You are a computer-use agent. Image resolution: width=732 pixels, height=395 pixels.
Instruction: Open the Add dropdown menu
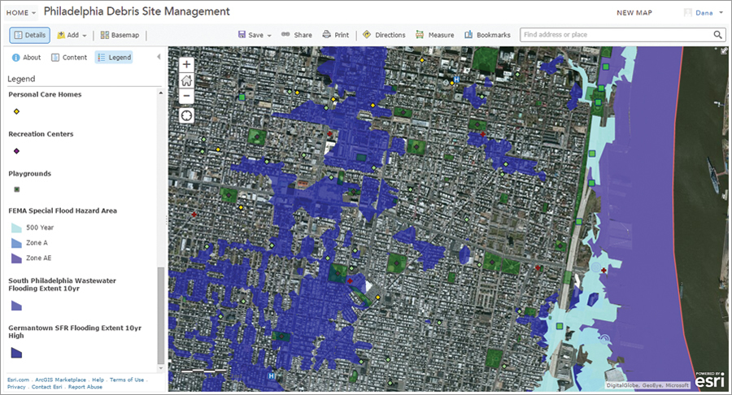(72, 35)
